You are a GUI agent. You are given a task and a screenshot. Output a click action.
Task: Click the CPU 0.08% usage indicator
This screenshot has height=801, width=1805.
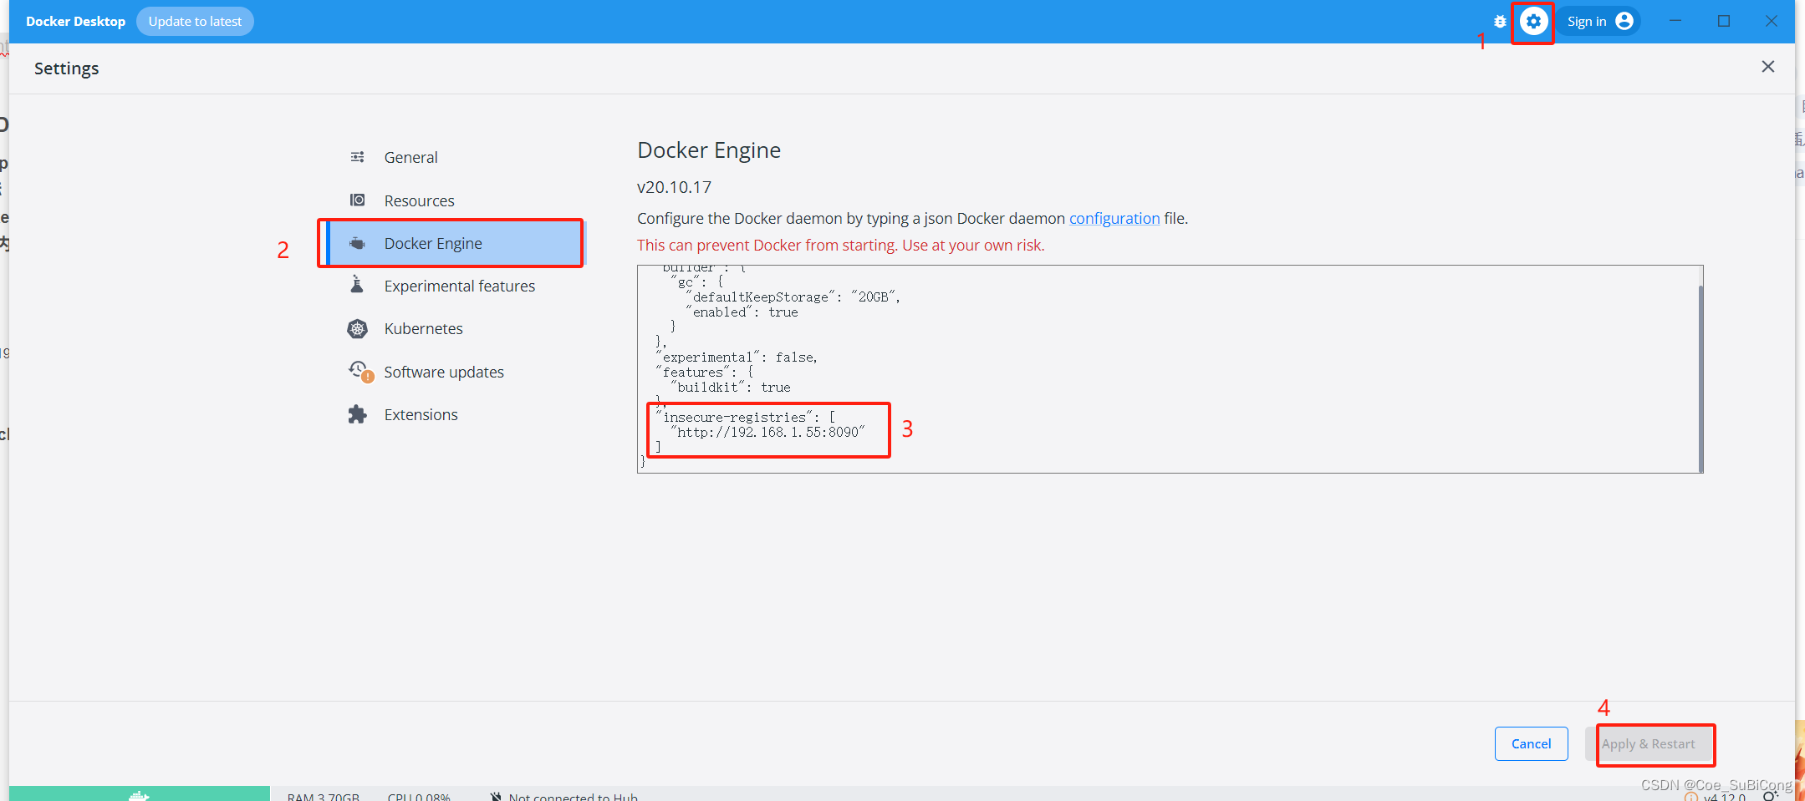tap(419, 795)
